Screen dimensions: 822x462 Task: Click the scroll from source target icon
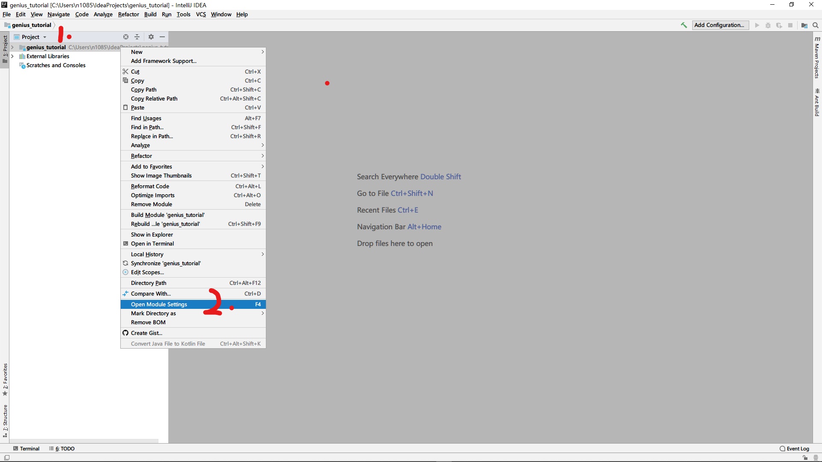[126, 37]
